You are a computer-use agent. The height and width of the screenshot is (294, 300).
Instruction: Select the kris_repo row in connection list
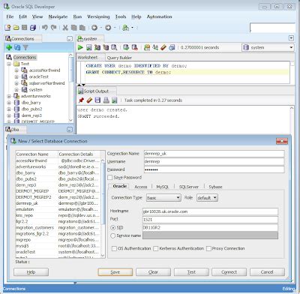[58, 215]
